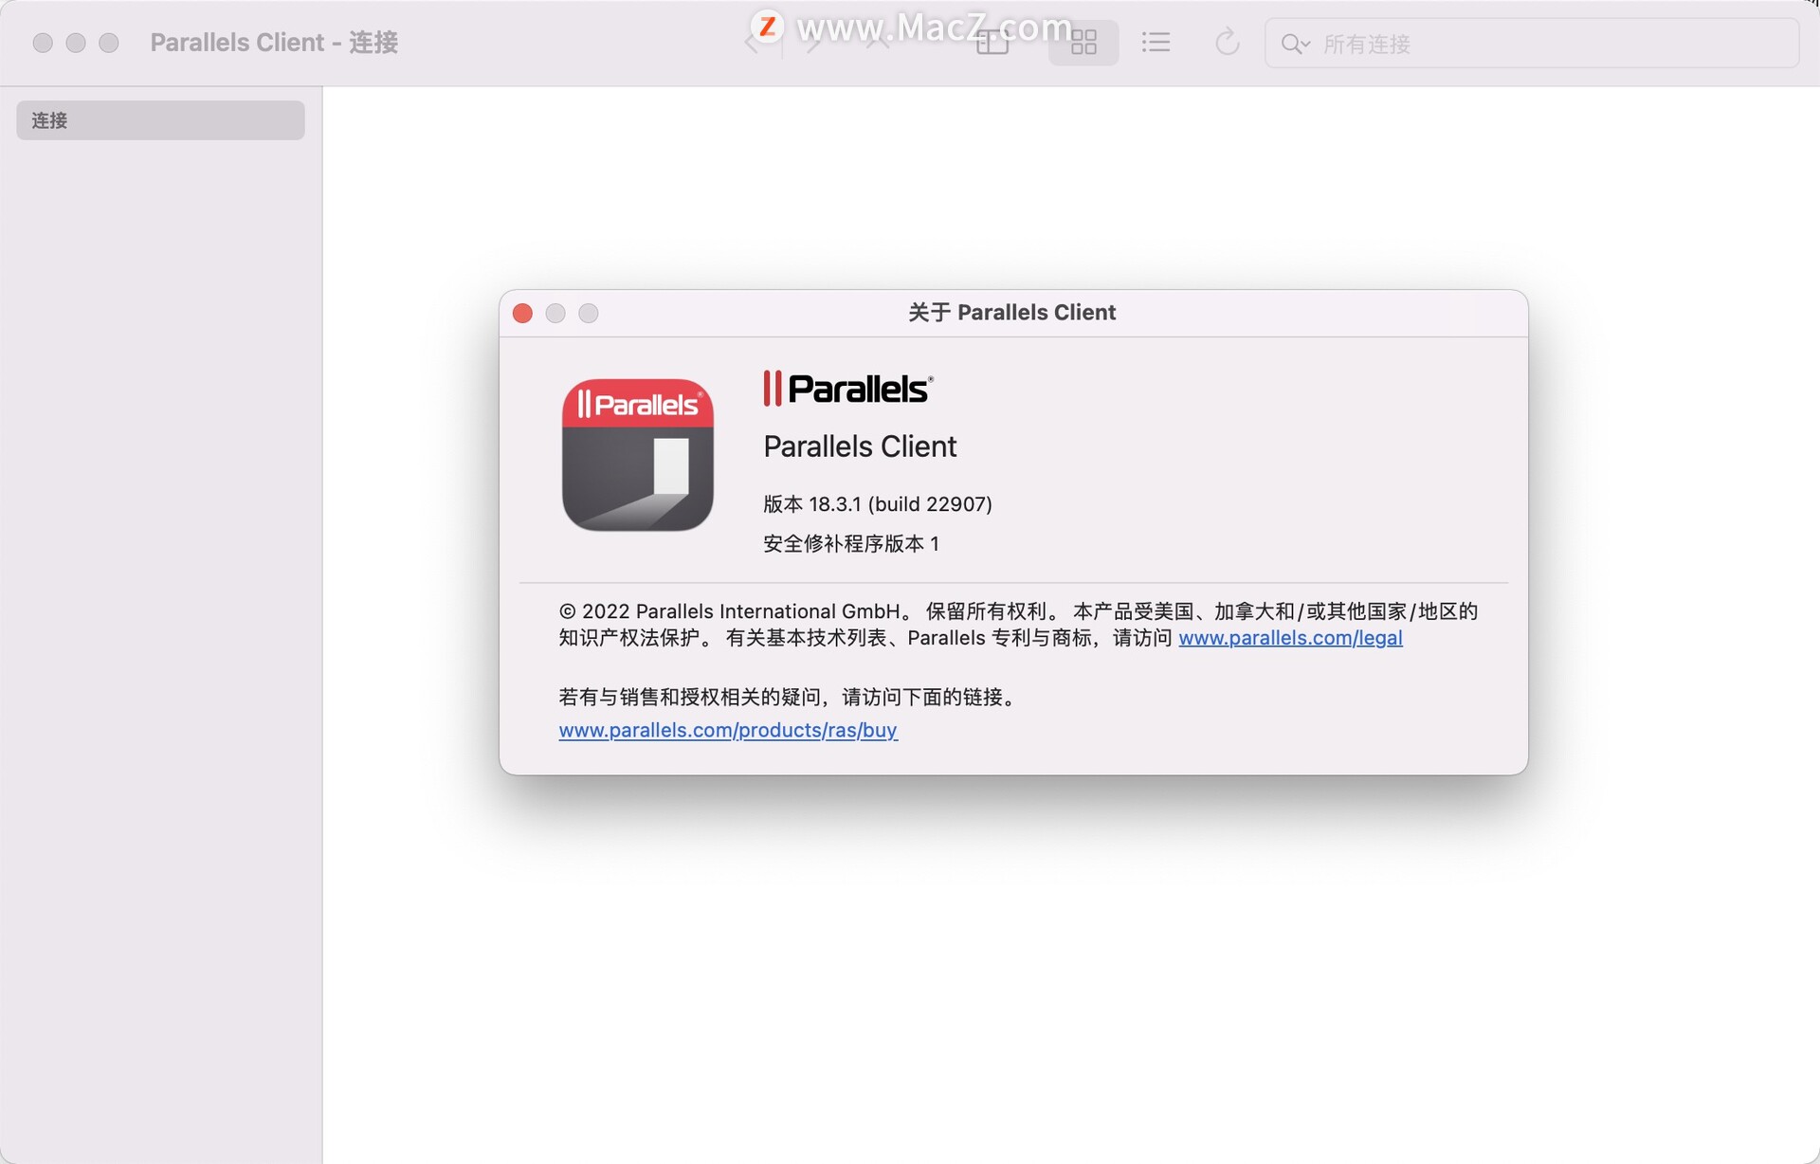Click the sales and licensing question text

point(789,697)
